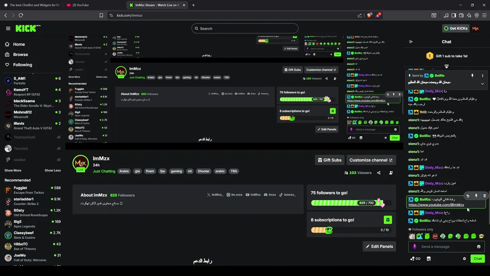
Task: Click the KICK logo
Action: (28, 28)
